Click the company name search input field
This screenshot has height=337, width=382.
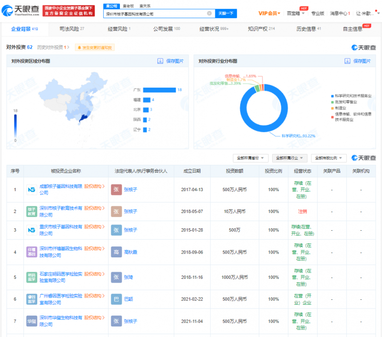click(x=155, y=14)
